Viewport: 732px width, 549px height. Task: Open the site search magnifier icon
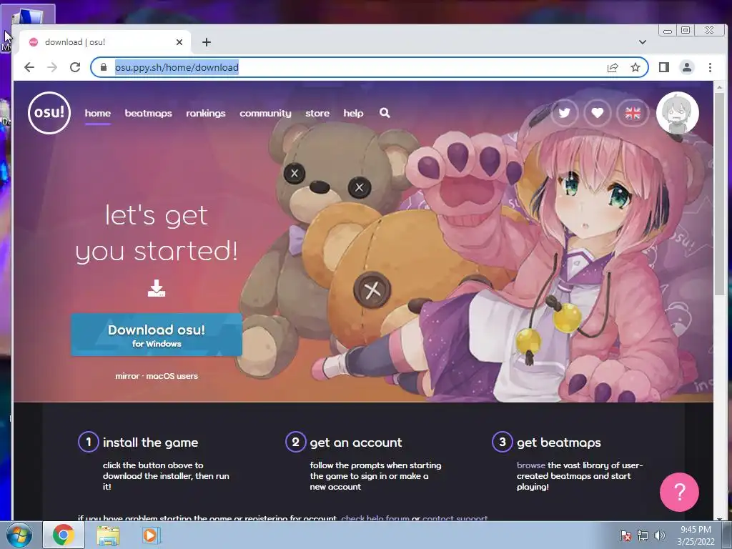385,113
